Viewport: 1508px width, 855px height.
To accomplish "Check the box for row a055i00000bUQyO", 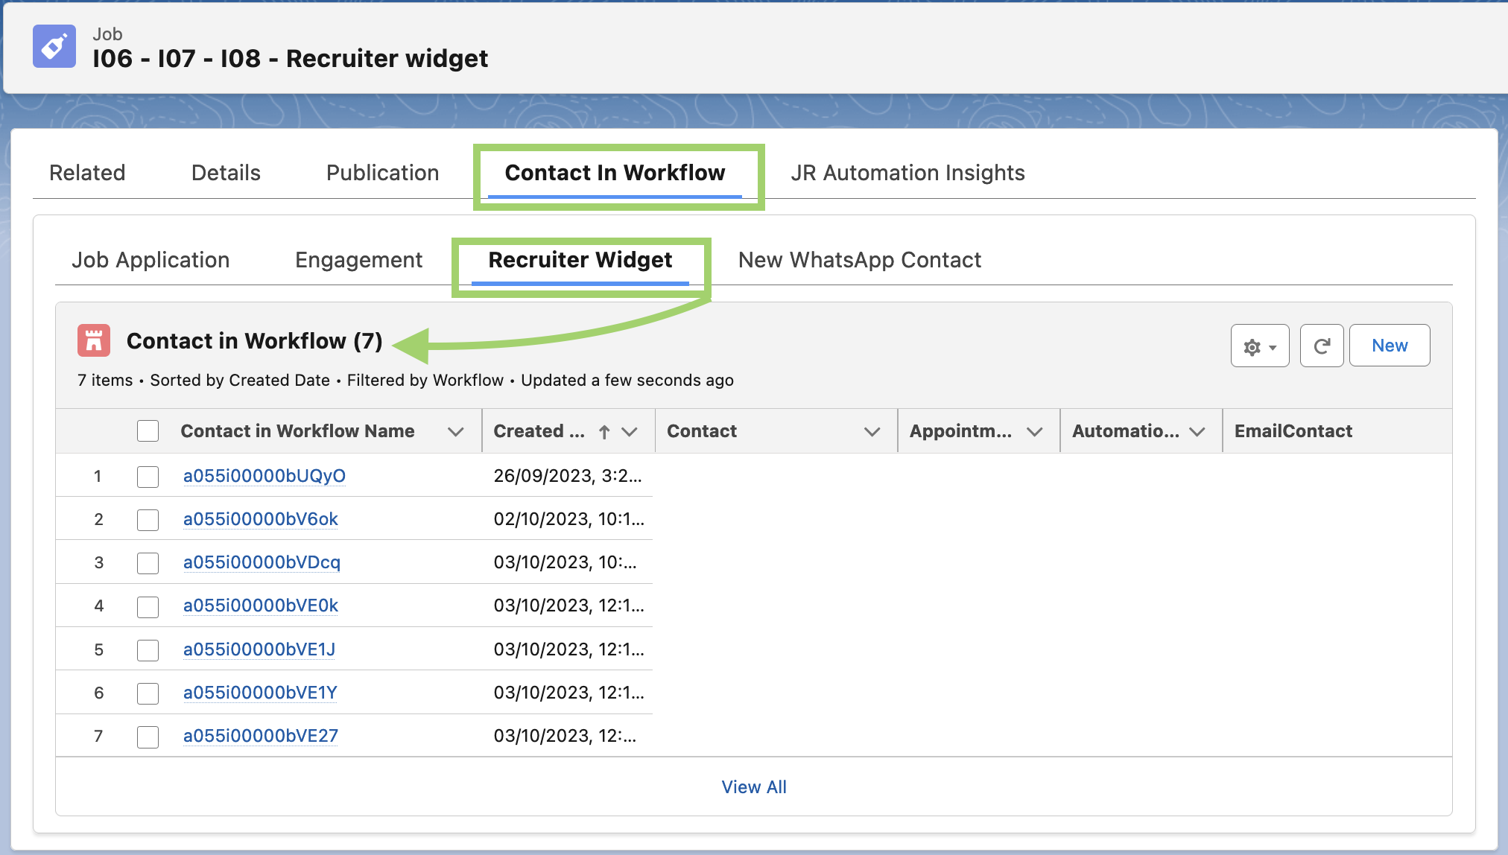I will [x=148, y=477].
